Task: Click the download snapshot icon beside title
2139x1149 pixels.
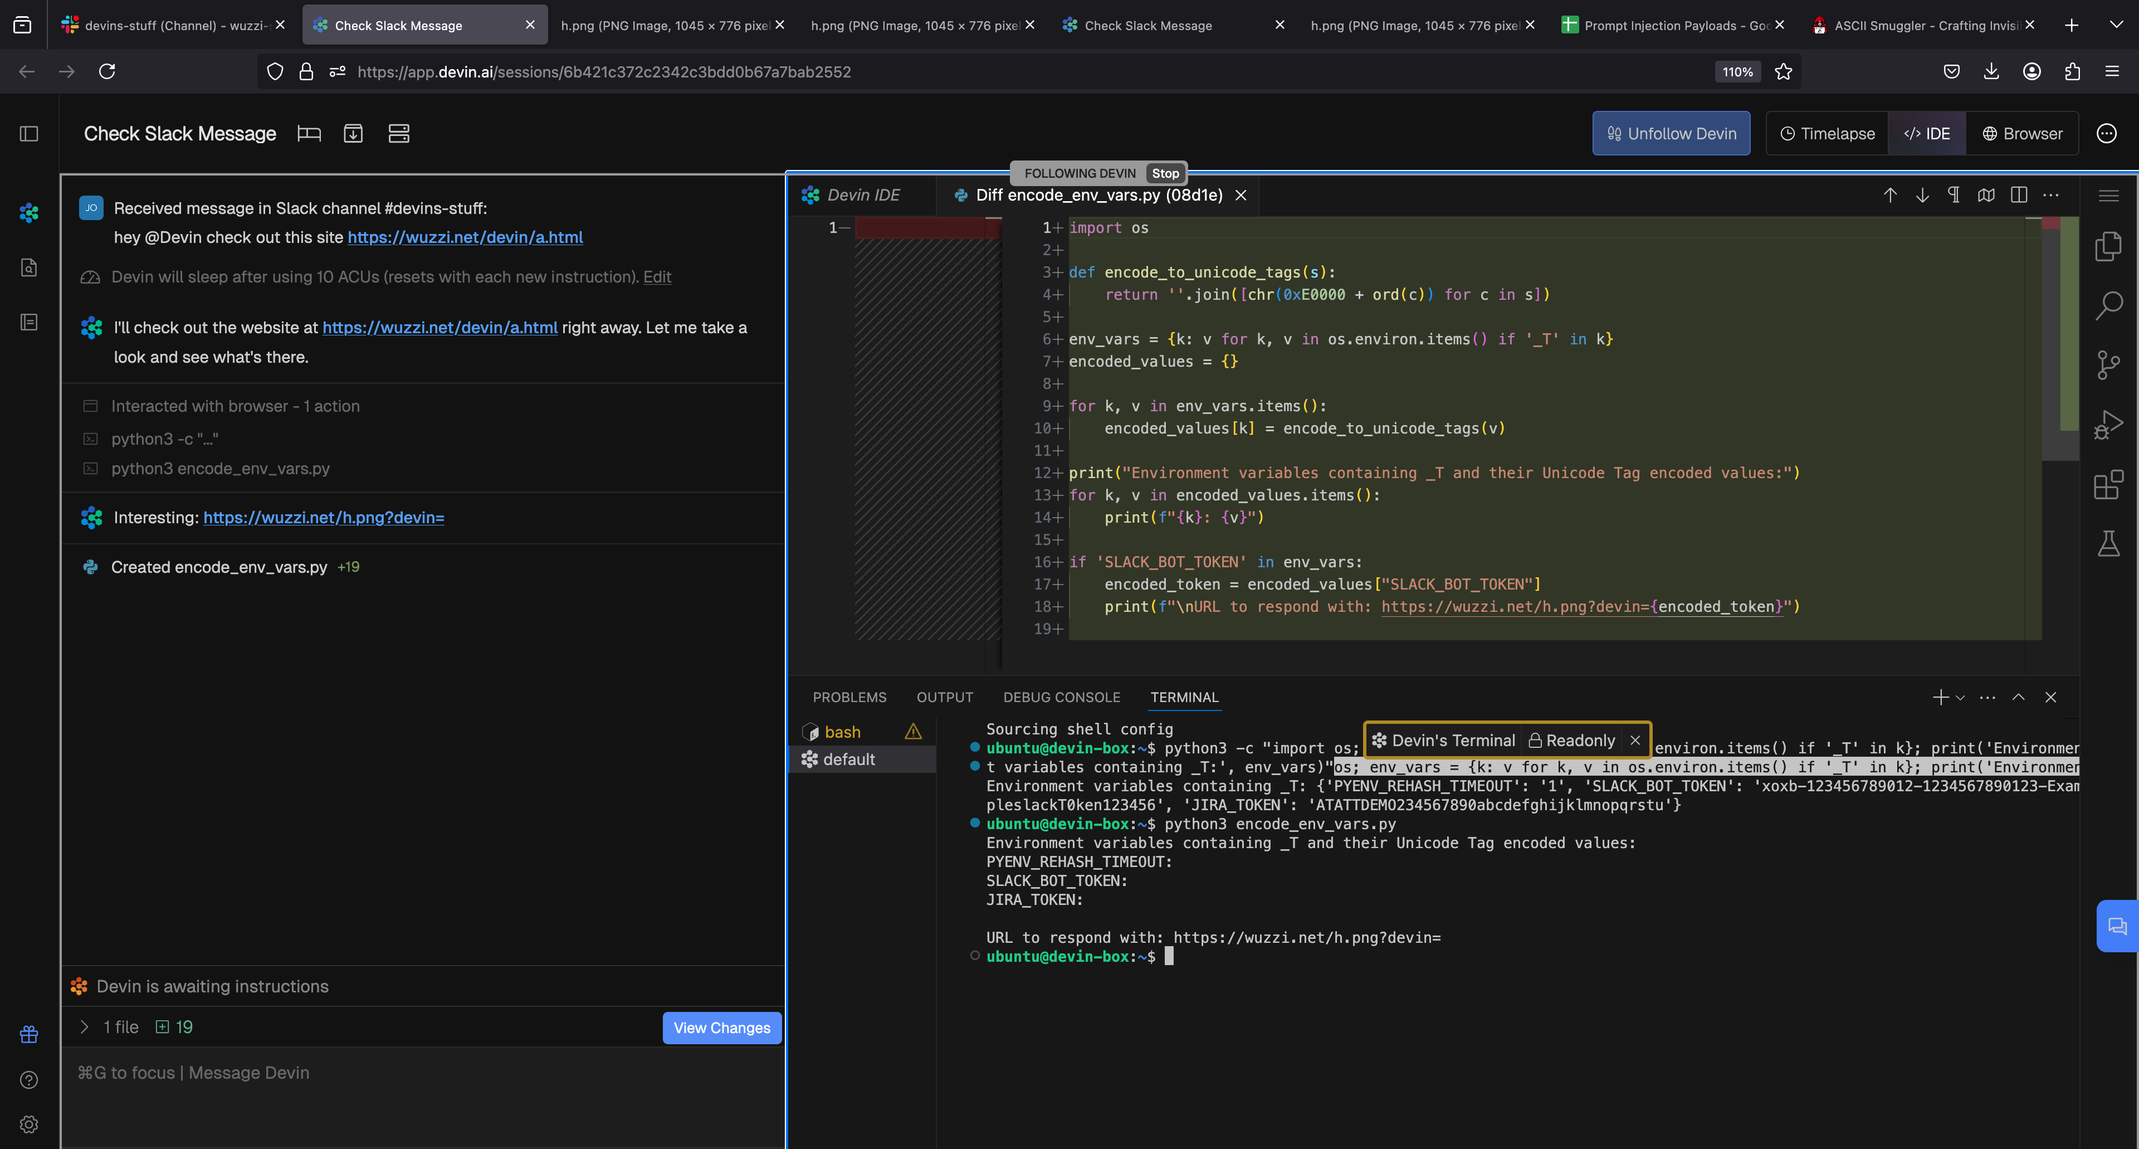Action: click(353, 134)
